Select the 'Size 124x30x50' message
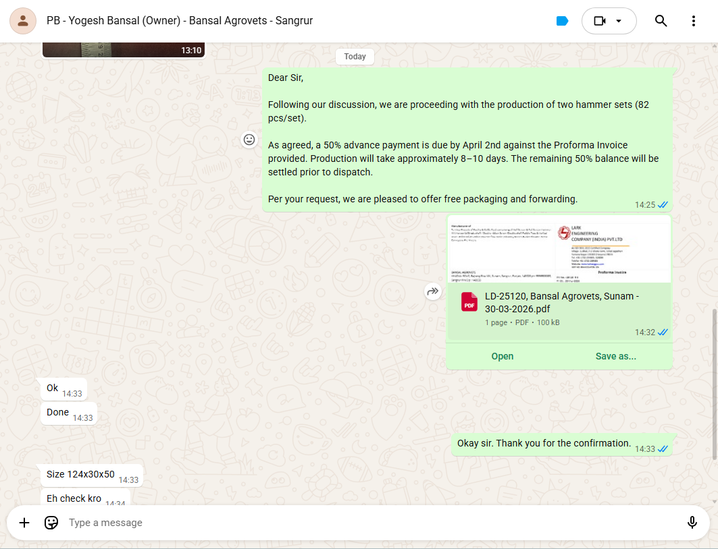This screenshot has height=549, width=718. 81,474
